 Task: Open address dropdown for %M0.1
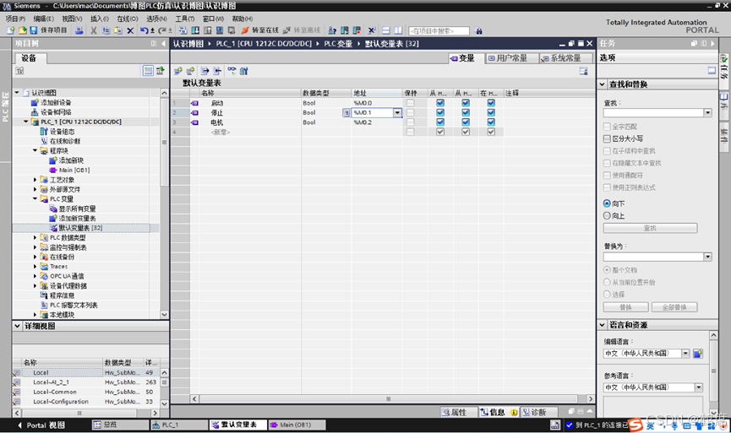[397, 112]
